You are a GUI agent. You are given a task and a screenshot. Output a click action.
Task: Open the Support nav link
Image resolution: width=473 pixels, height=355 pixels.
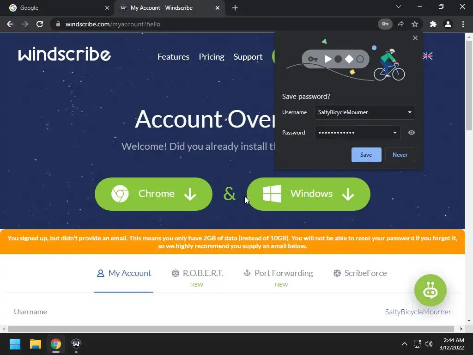[248, 57]
